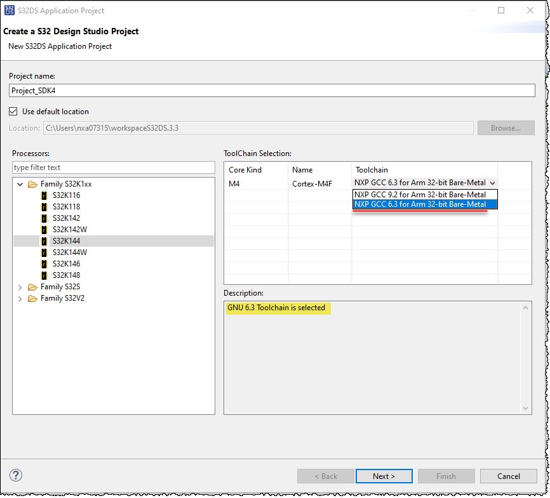The image size is (550, 498).
Task: Close the S32DS Application Project dialog
Action: click(x=530, y=10)
